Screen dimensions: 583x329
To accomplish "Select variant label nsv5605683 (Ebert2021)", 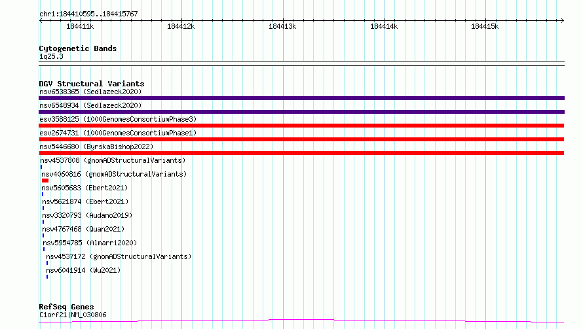I will coord(85,188).
